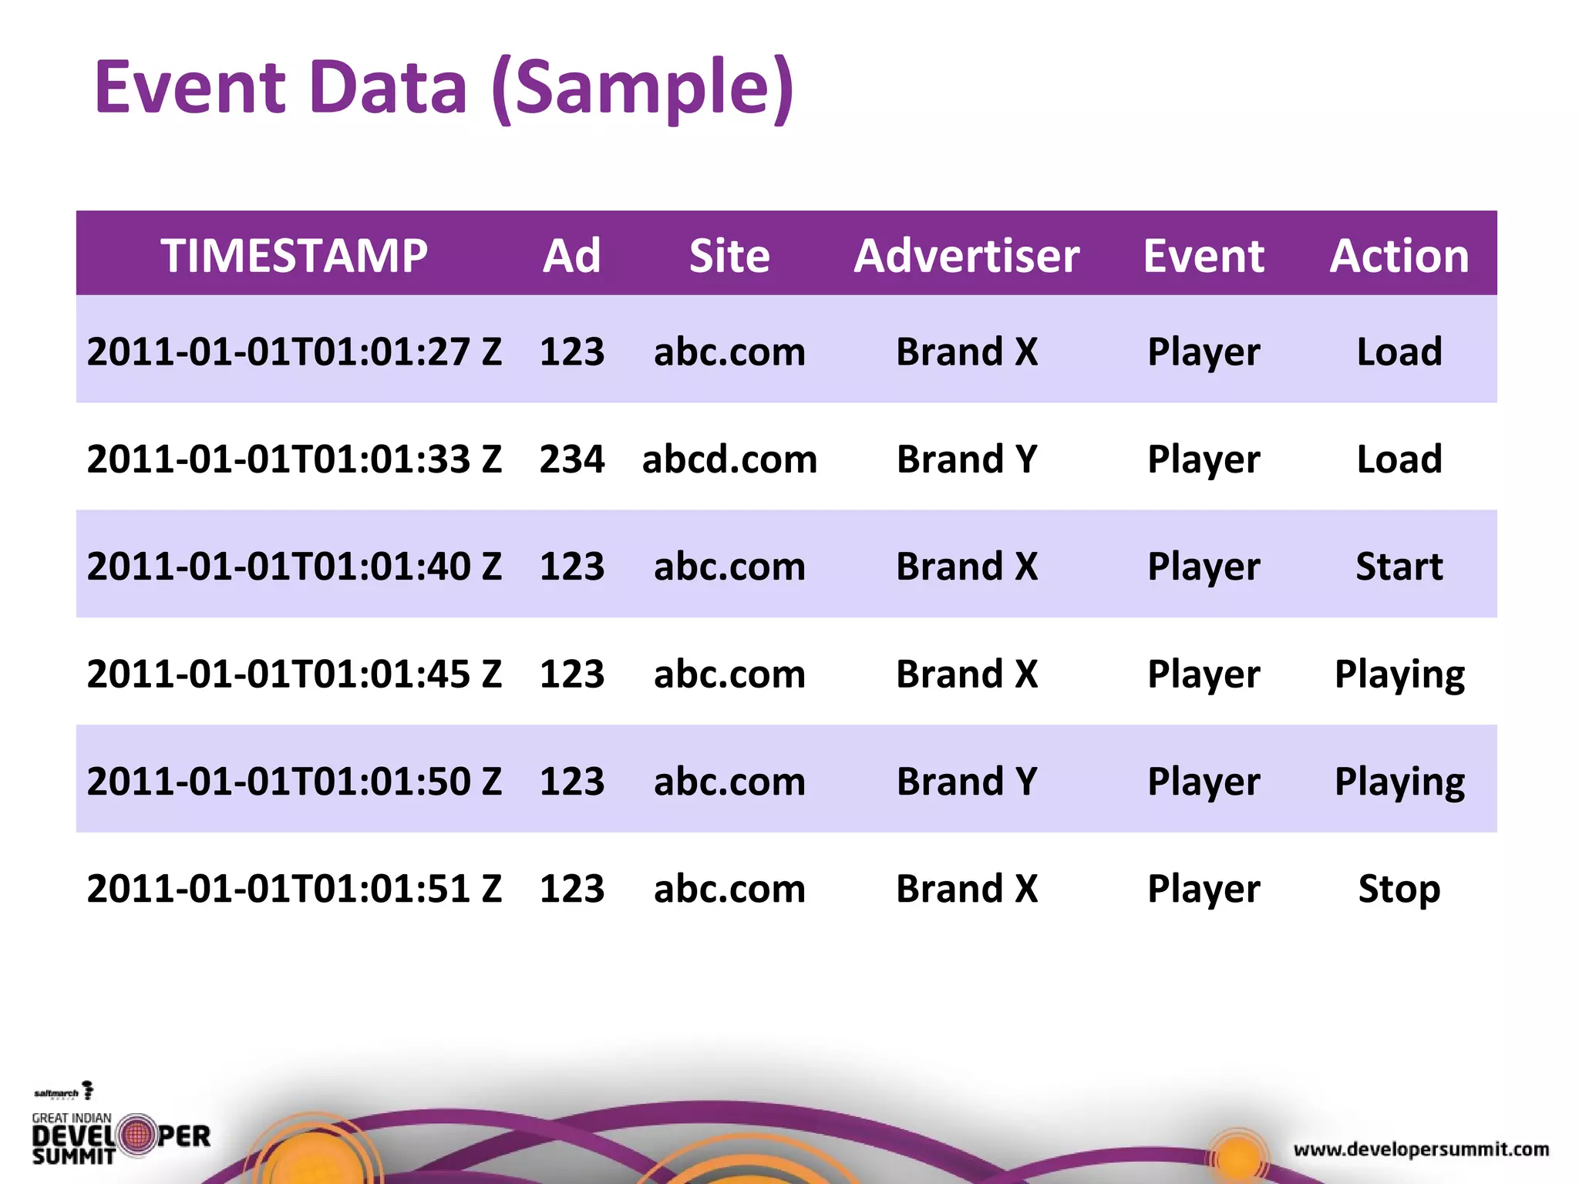
Task: Click the Great Indian Developer Summit logo
Action: pyautogui.click(x=121, y=1139)
